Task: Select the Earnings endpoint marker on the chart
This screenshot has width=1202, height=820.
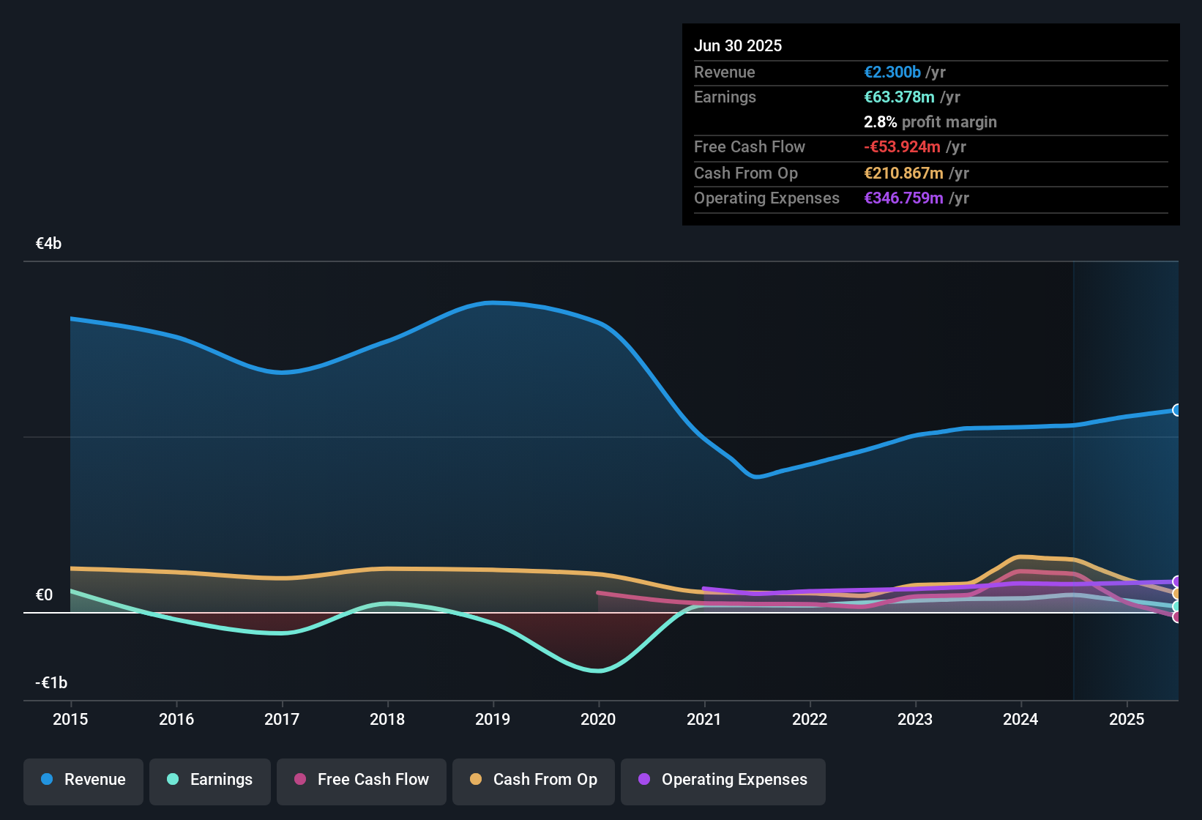Action: click(1176, 605)
